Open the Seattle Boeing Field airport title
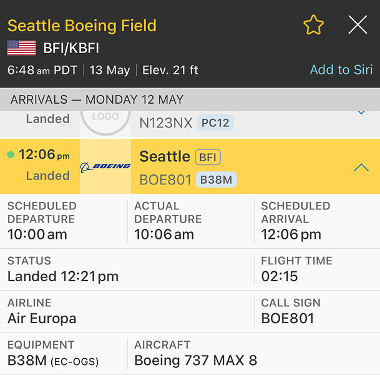The height and width of the screenshot is (375, 380). [x=82, y=26]
